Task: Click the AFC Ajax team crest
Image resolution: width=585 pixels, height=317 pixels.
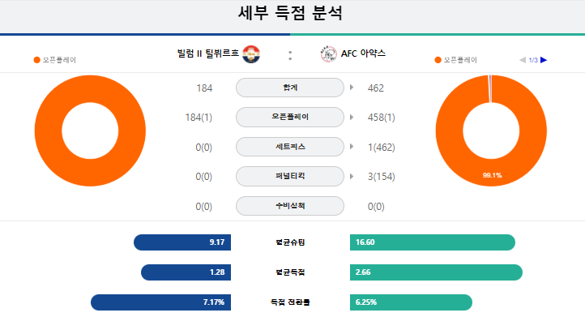Action: (328, 54)
